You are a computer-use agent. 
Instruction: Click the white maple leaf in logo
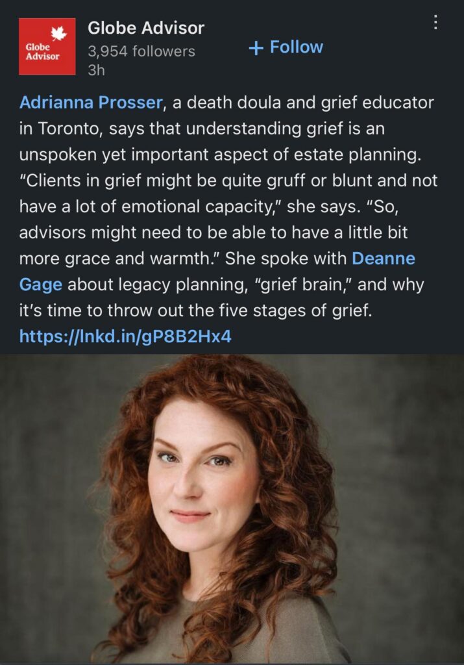point(58,33)
